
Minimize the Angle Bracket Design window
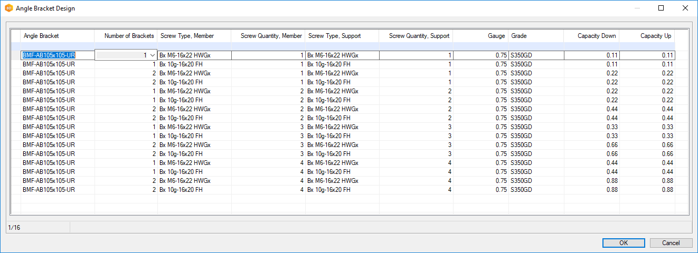(636, 8)
